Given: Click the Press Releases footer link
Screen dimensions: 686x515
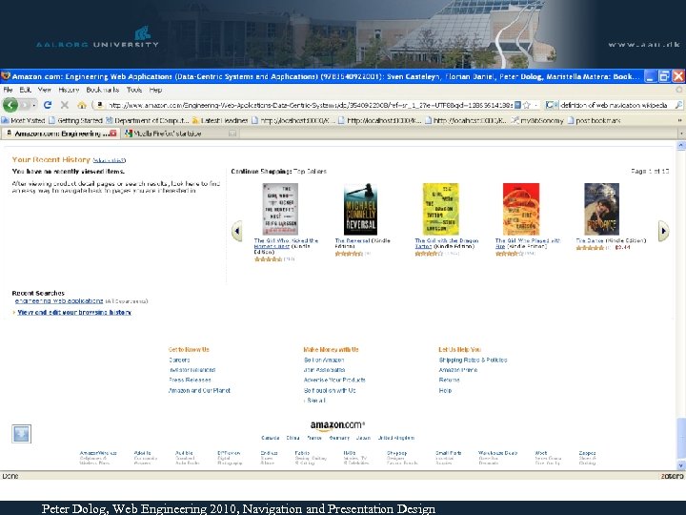Looking at the screenshot, I should click(190, 381).
